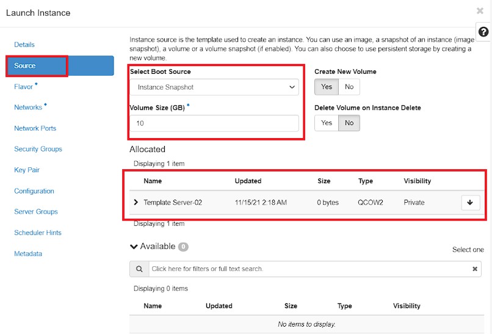Go to the Details step
This screenshot has height=334, width=492.
[x=24, y=45]
